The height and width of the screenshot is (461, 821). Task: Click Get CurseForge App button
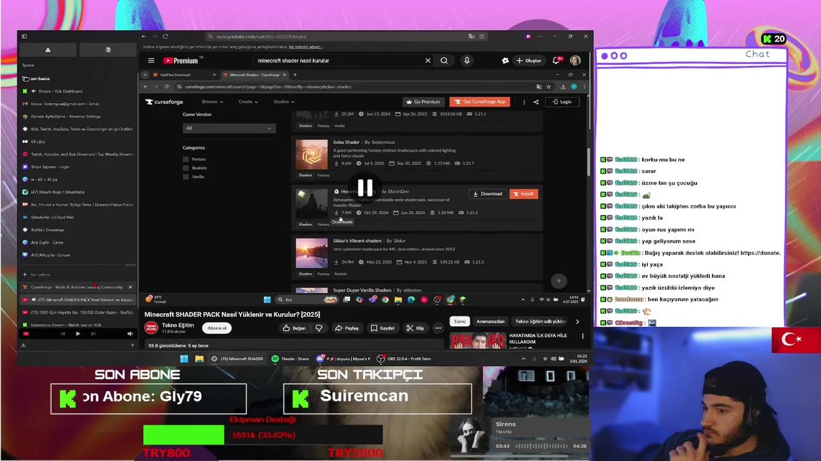480,102
